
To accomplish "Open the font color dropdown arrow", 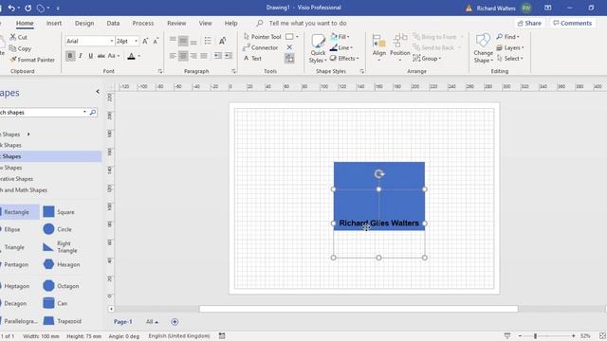I will pos(139,56).
